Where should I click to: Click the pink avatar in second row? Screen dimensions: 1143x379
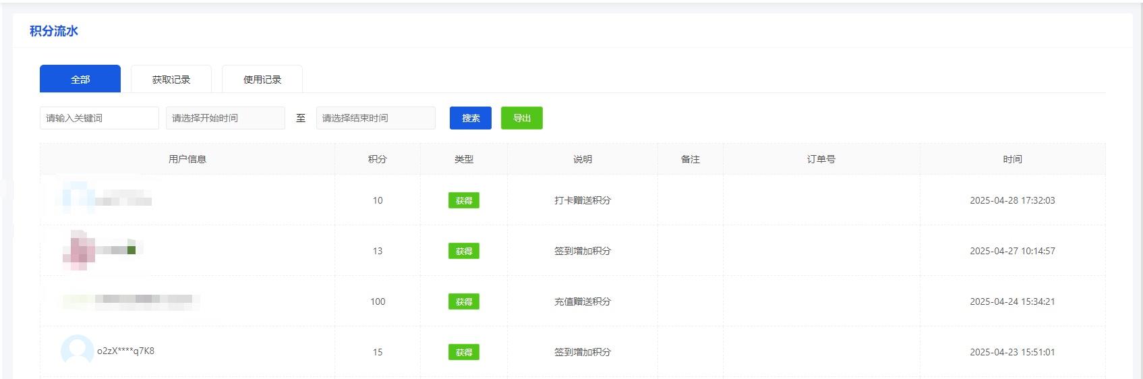(79, 250)
